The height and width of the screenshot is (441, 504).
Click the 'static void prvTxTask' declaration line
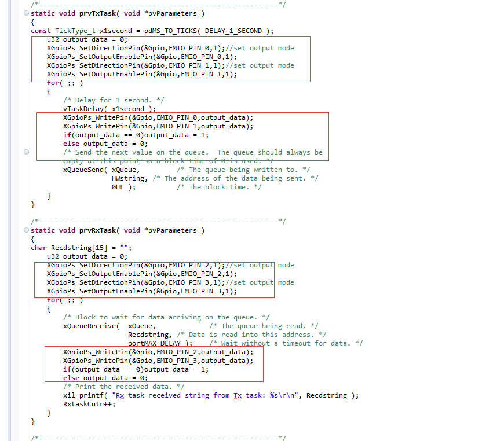pos(118,13)
